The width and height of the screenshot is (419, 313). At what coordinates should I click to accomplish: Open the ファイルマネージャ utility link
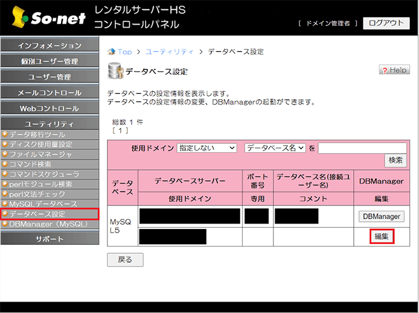coord(40,154)
